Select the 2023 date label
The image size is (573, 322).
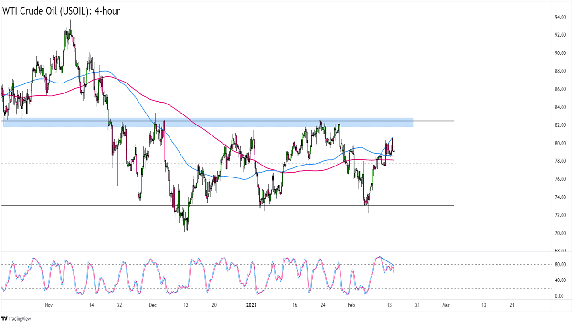(251, 304)
